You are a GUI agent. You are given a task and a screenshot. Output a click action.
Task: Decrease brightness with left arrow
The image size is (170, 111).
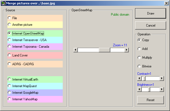click(139, 89)
